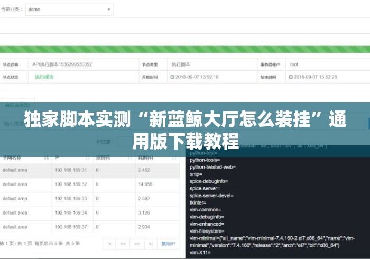This screenshot has width=370, height=259.
Task: Click the 复制IP copy button
Action: (168, 244)
